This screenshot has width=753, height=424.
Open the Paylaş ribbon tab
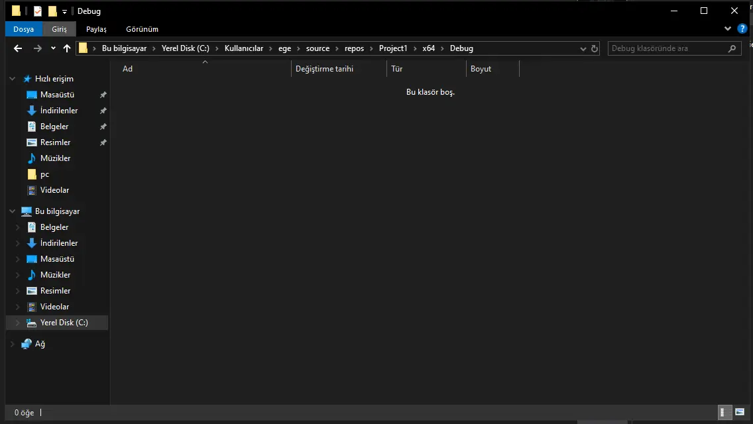pyautogui.click(x=96, y=29)
